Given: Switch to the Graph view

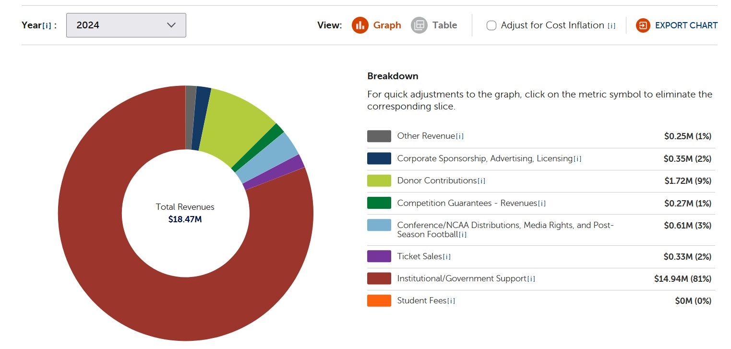Looking at the screenshot, I should [387, 25].
